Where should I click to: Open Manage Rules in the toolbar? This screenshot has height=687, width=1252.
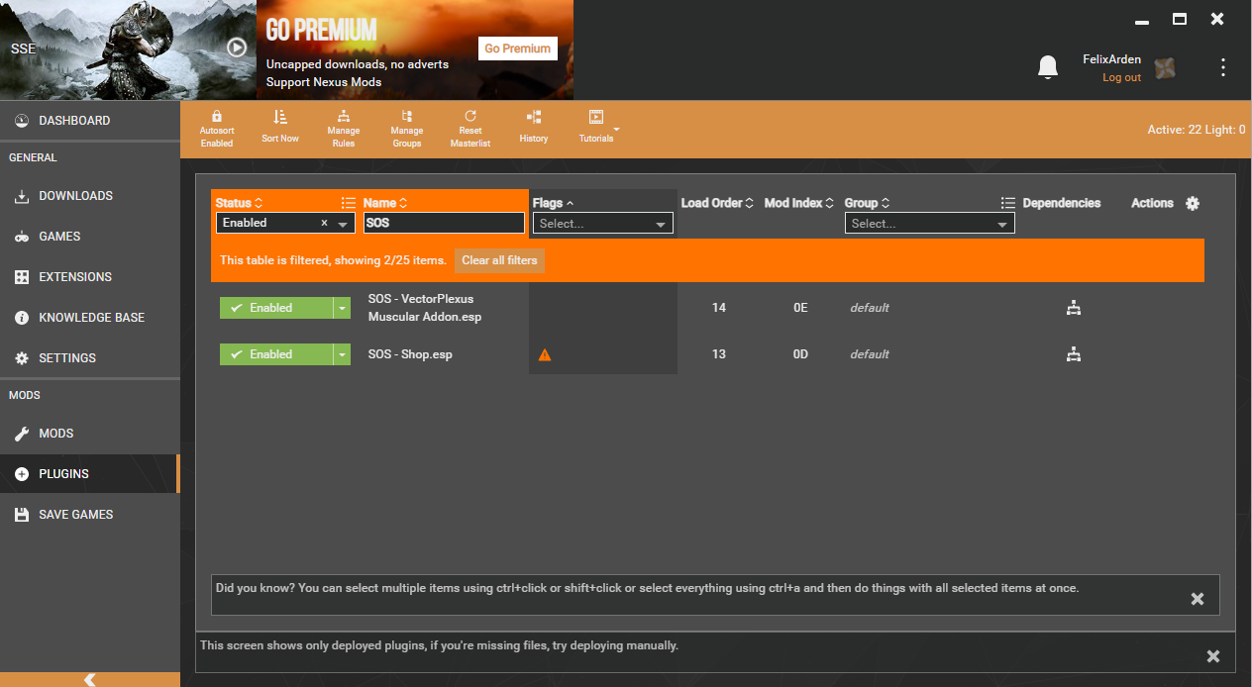(344, 118)
